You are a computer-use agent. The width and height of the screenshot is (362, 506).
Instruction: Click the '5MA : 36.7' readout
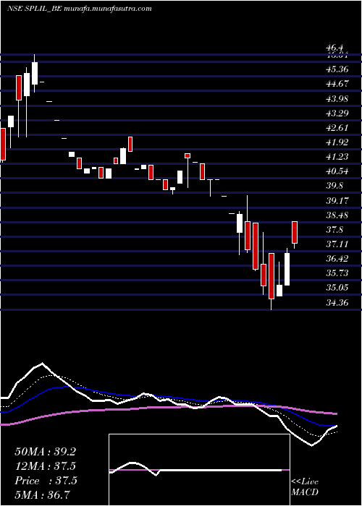click(43, 494)
